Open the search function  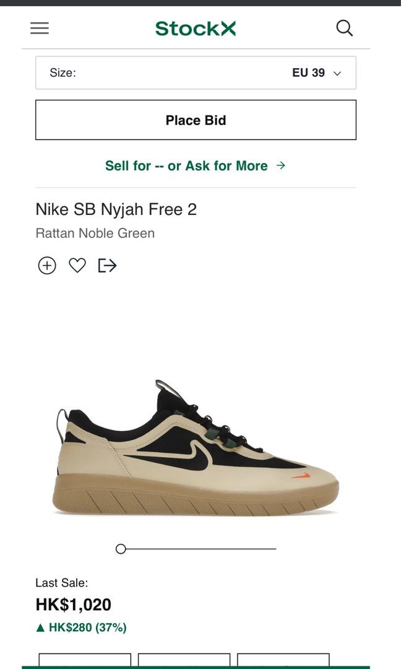(x=344, y=28)
